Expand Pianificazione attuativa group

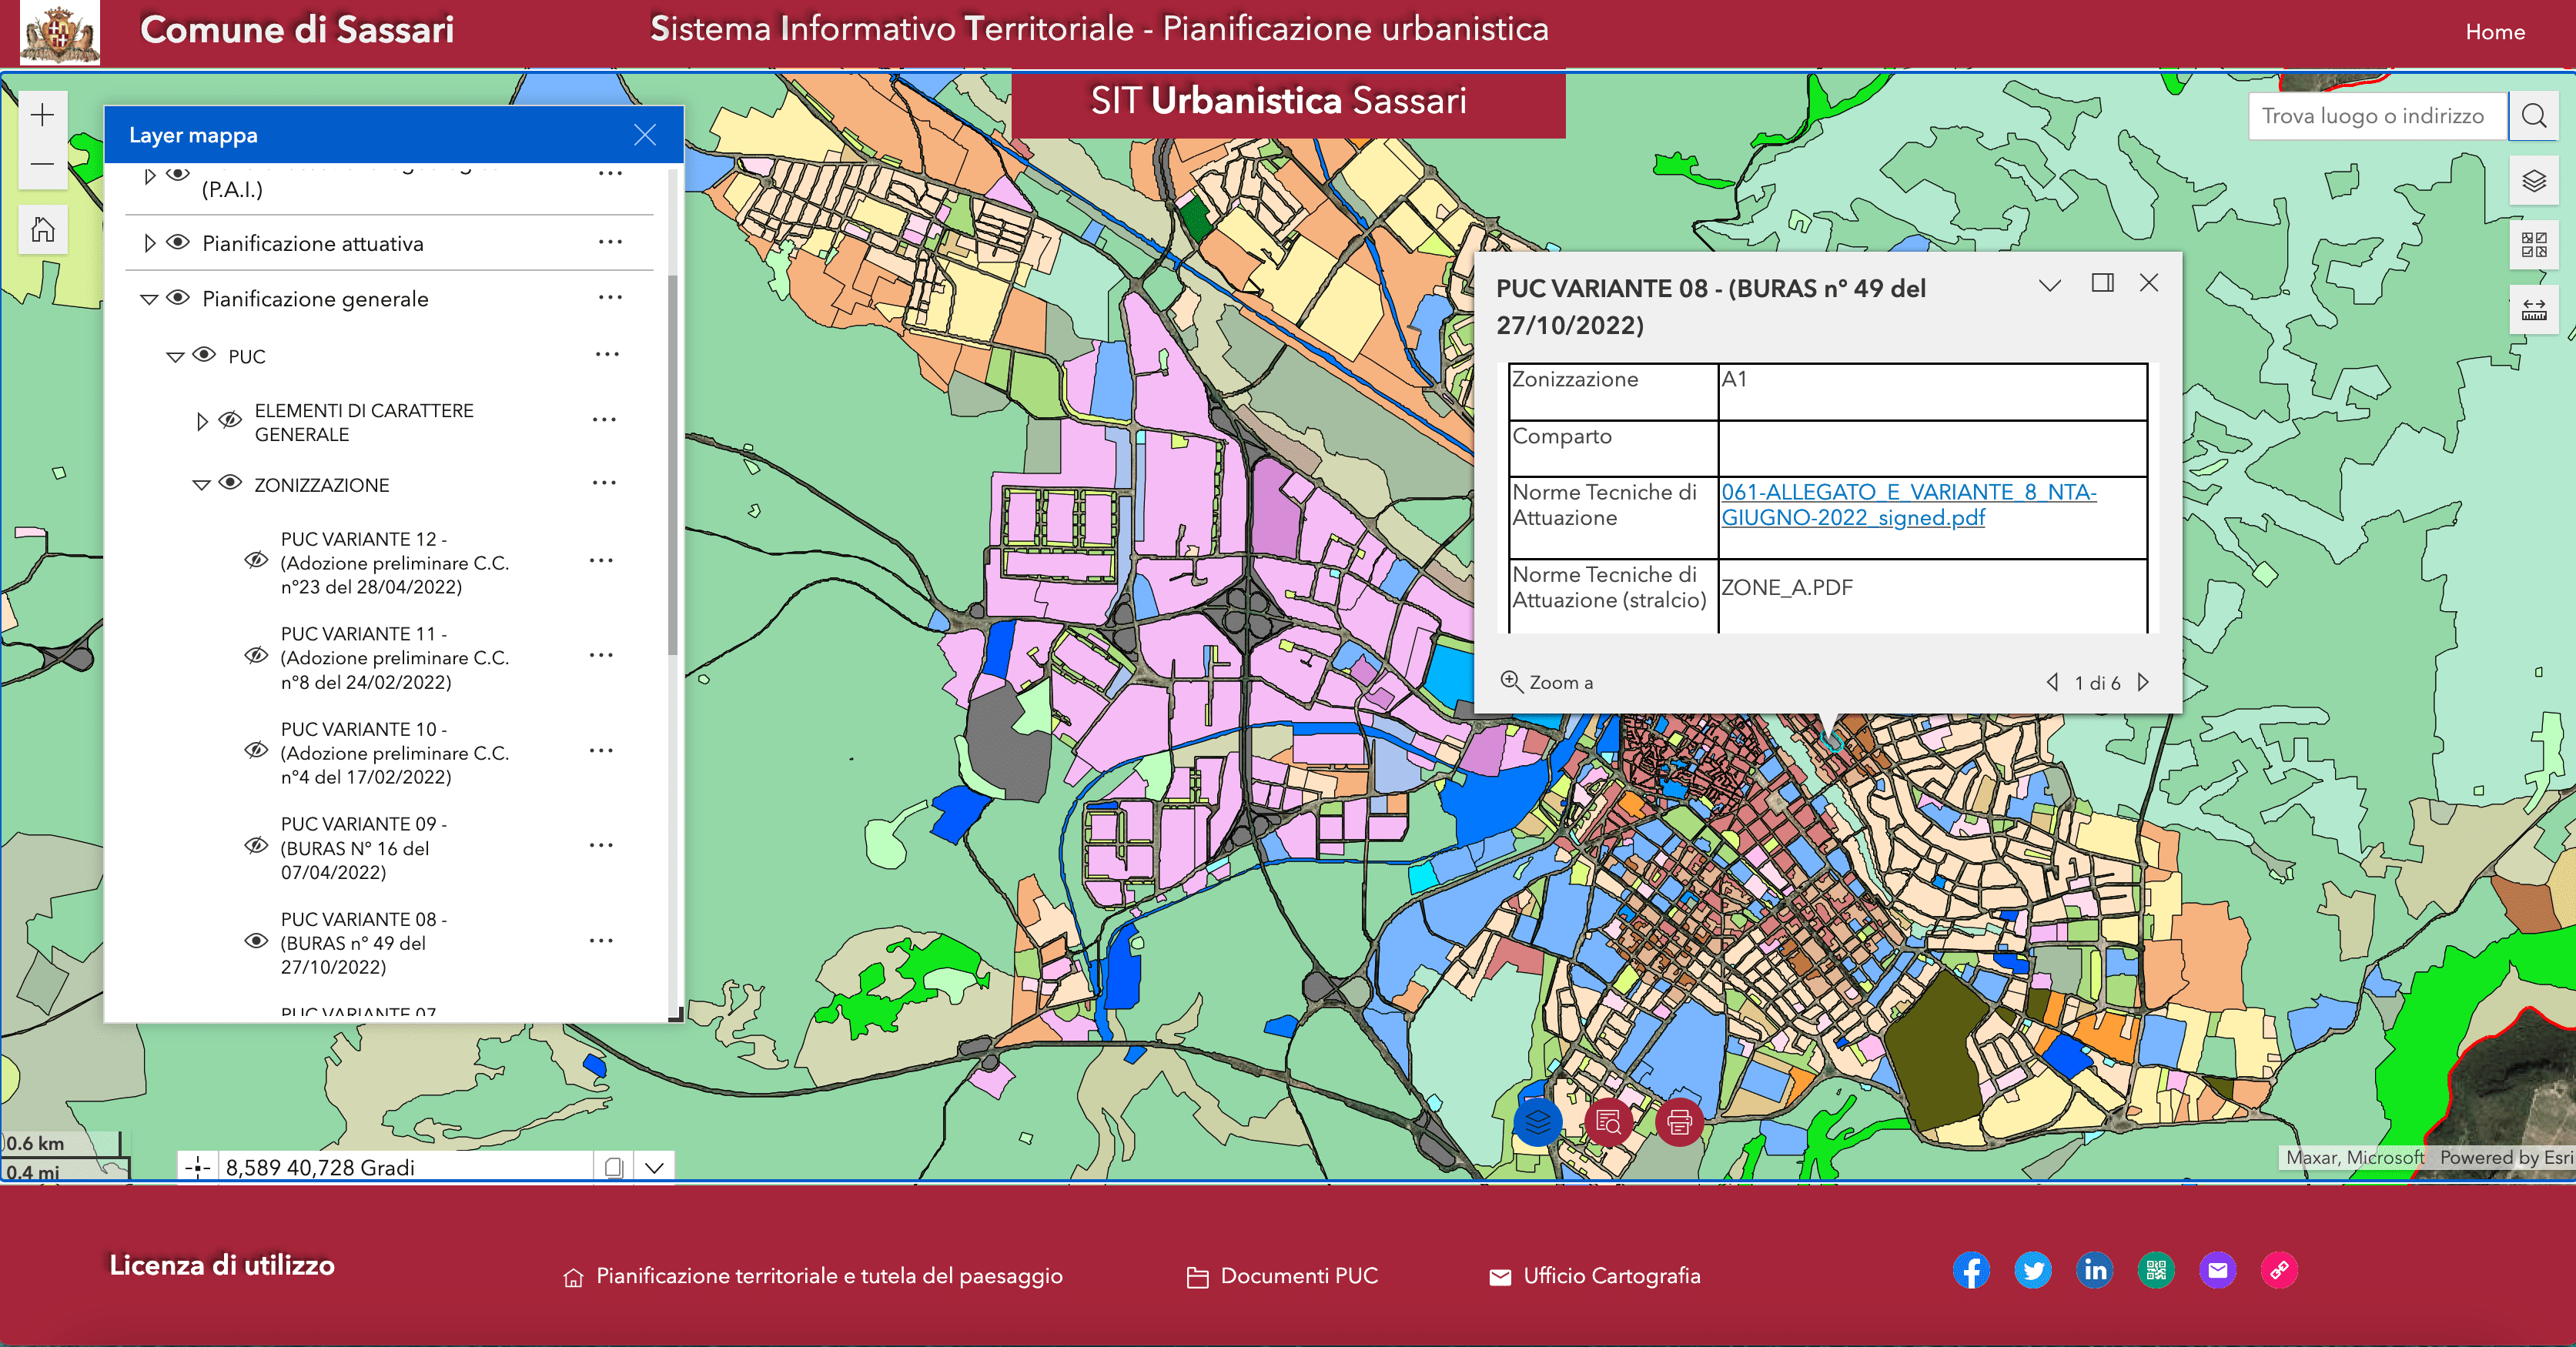point(149,243)
